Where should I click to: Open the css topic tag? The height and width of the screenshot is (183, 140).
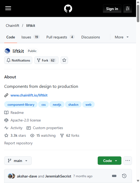click(44, 104)
